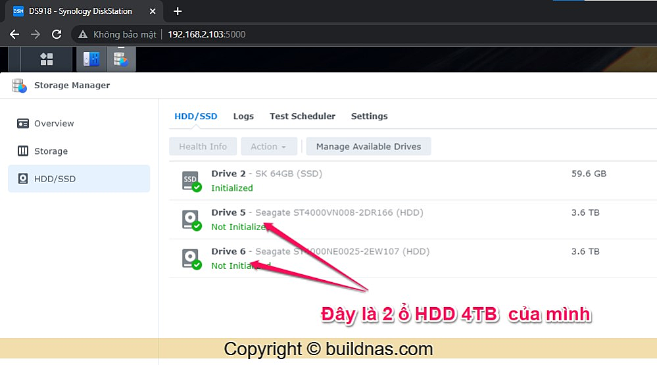
Task: Switch to the Logs tab
Action: [x=243, y=116]
